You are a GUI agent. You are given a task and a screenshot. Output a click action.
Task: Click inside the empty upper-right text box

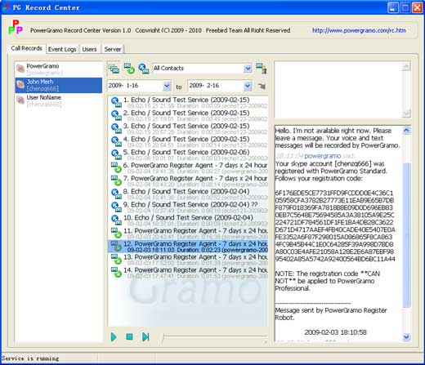(x=338, y=90)
